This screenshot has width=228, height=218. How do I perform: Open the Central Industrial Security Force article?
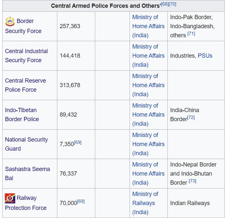26,56
